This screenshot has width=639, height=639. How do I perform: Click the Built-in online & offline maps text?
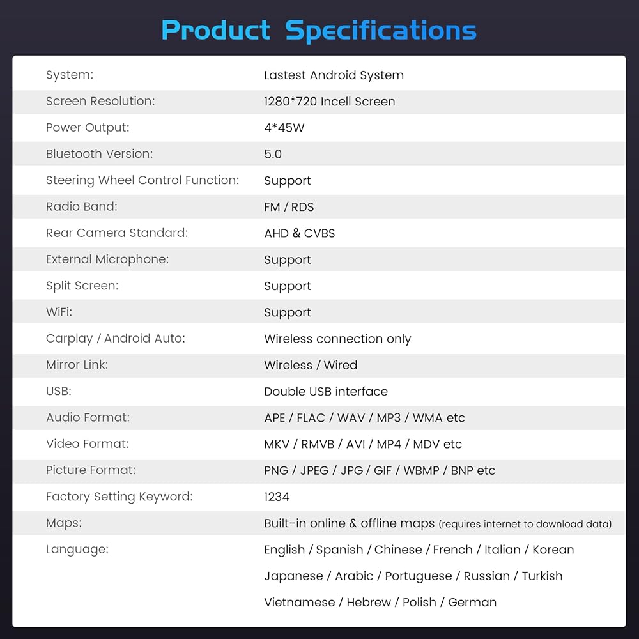coord(349,523)
